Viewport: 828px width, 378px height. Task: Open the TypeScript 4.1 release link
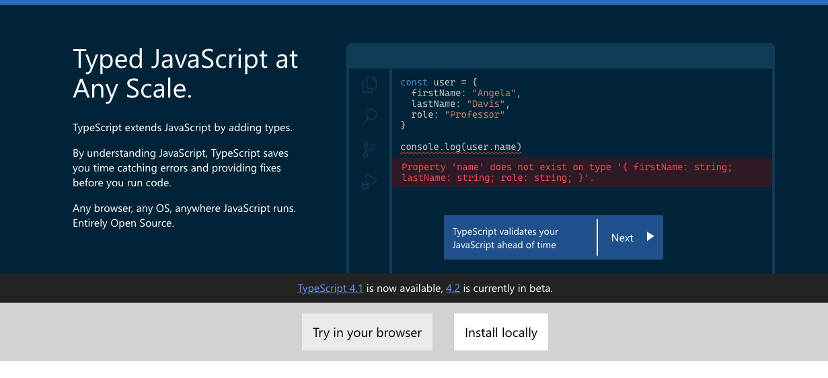pyautogui.click(x=330, y=289)
